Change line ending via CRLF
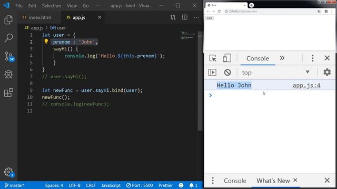The image size is (337, 189). pos(91,185)
